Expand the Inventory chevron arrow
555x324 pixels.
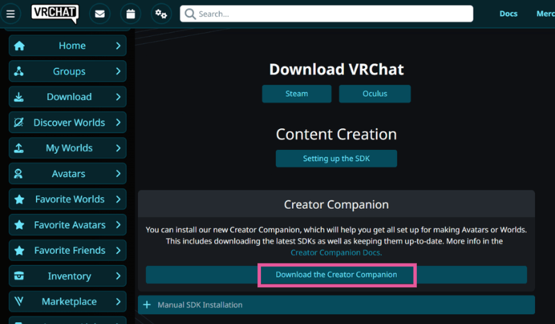click(x=118, y=276)
